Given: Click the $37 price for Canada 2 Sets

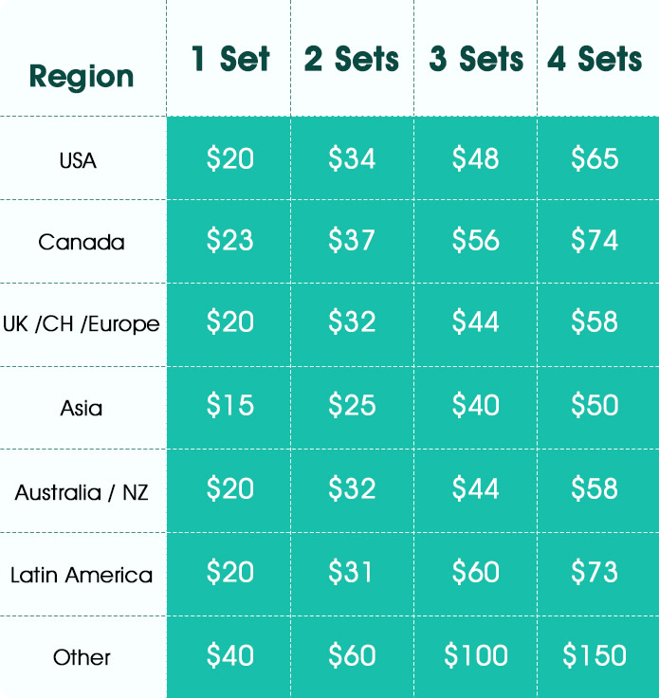Looking at the screenshot, I should (352, 240).
